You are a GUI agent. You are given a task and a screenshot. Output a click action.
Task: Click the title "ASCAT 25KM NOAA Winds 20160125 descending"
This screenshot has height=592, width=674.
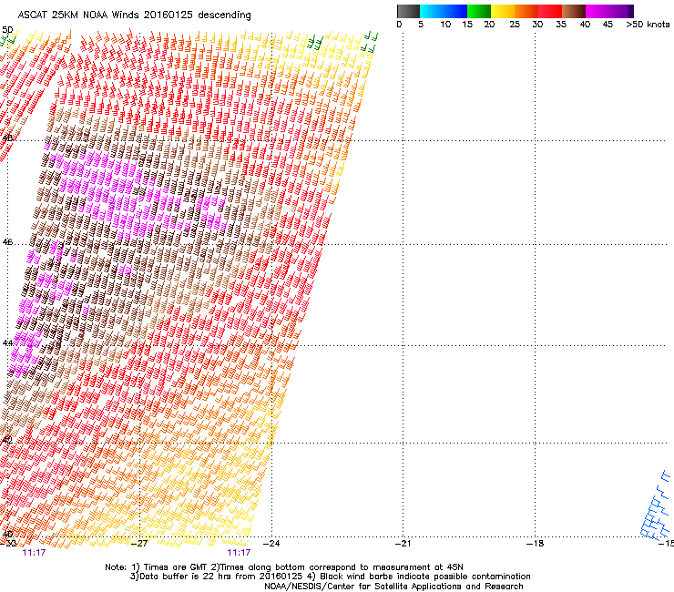click(x=134, y=15)
